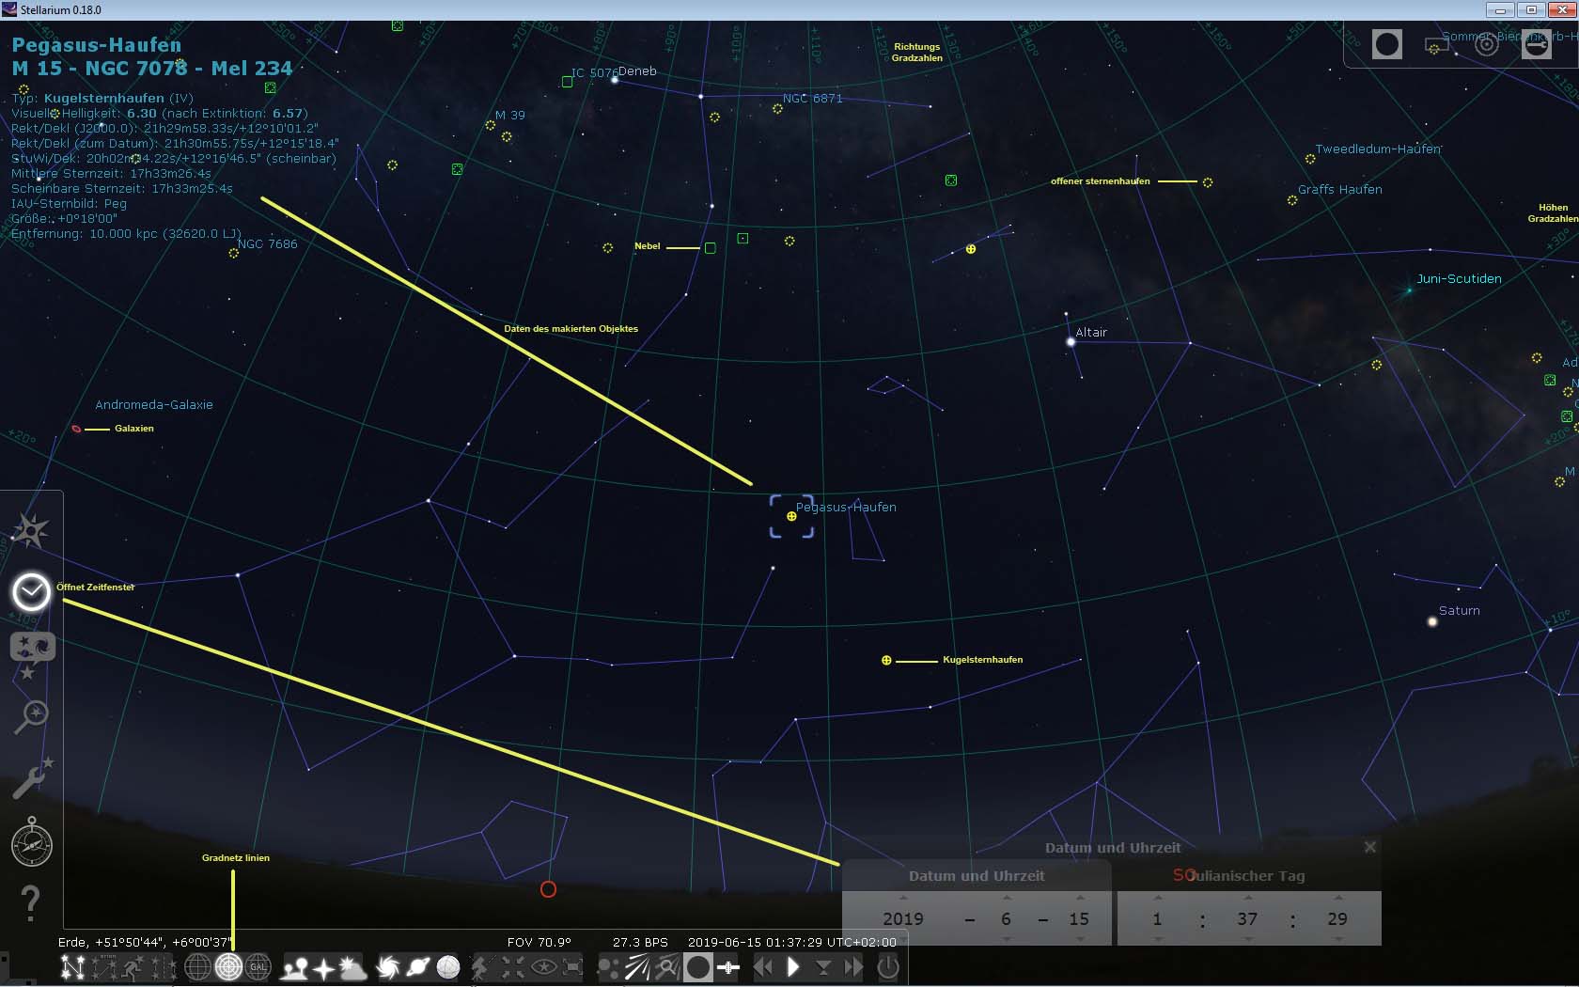Decrease time speed (rewind button)

point(763,966)
